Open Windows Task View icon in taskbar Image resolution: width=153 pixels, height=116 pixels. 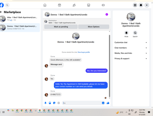point(3,112)
